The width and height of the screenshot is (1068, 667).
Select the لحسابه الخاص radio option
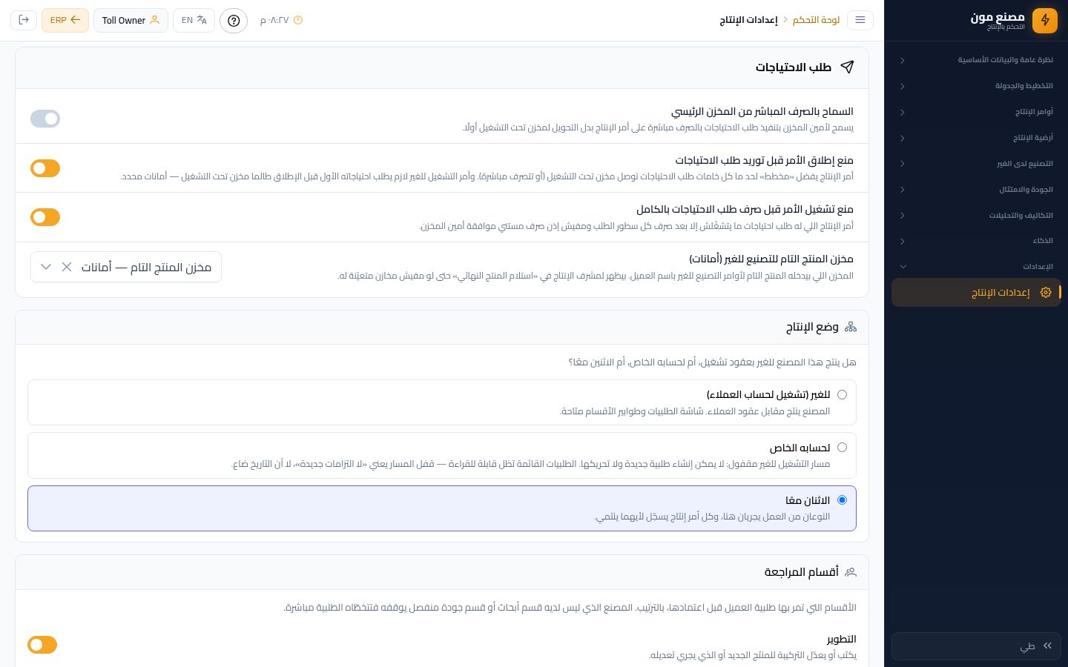click(x=842, y=448)
